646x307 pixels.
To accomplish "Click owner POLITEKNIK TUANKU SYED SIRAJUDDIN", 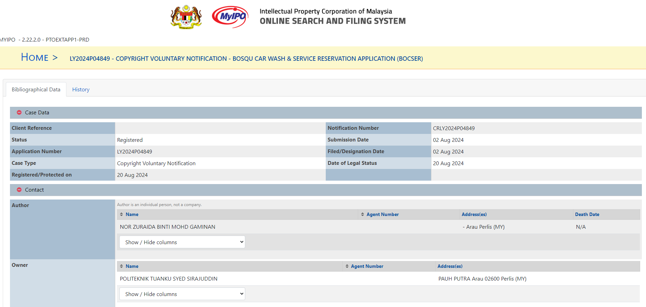I will coord(169,279).
